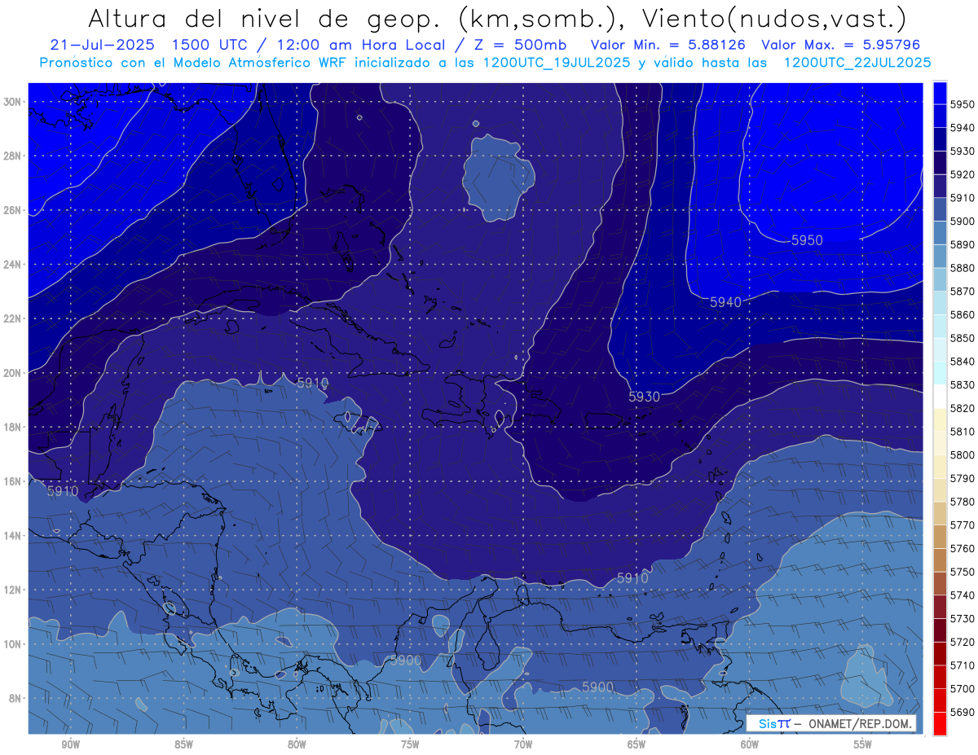Click the bright blue swatch above 5950
978x755 pixels.
point(940,92)
